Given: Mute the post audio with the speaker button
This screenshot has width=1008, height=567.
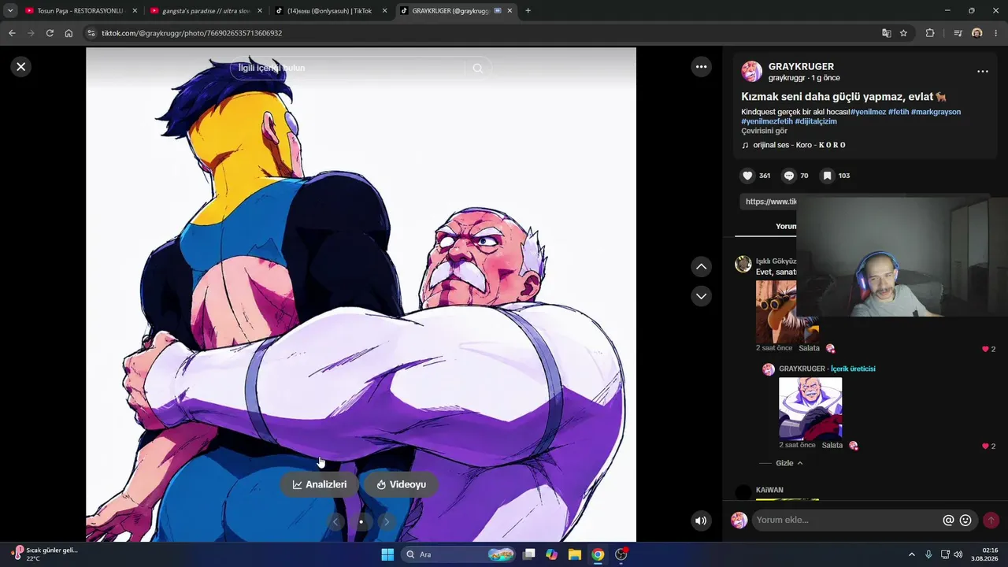Looking at the screenshot, I should [702, 521].
